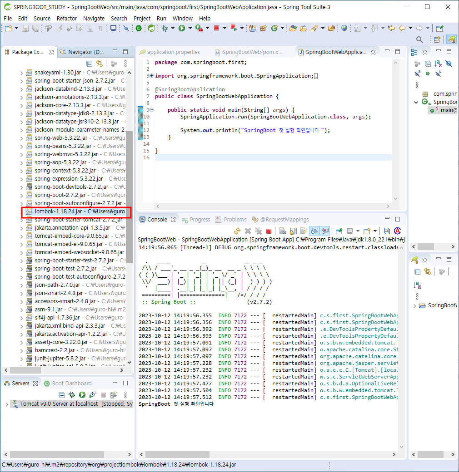Toggle Link with Editor in Package Explorer
This screenshot has height=472, width=459.
(x=100, y=64)
